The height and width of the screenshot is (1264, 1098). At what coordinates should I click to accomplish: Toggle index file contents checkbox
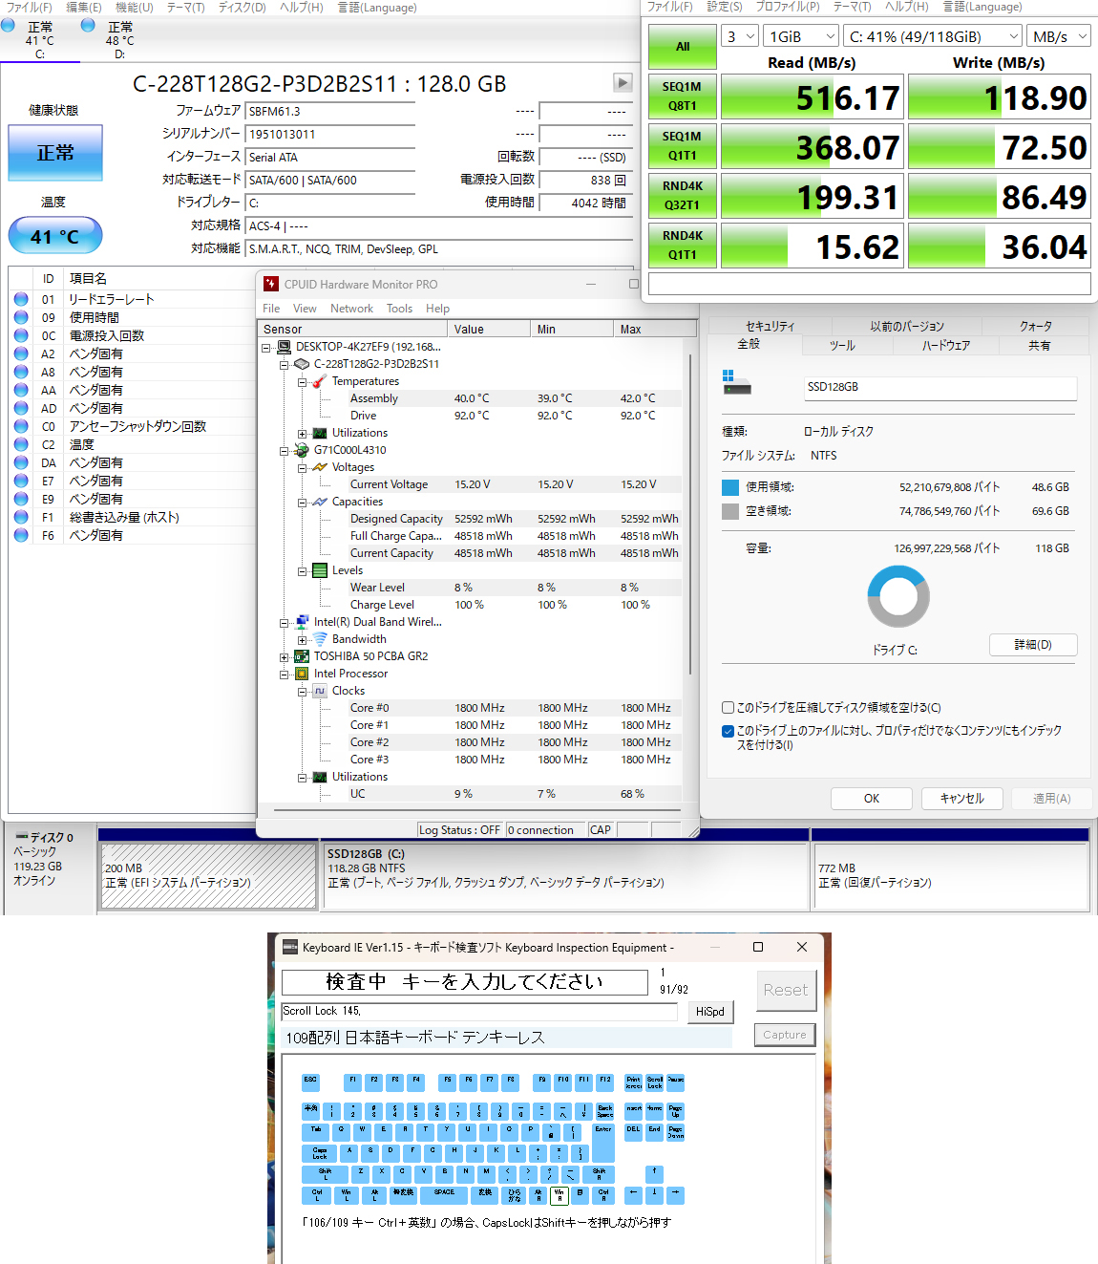[728, 731]
